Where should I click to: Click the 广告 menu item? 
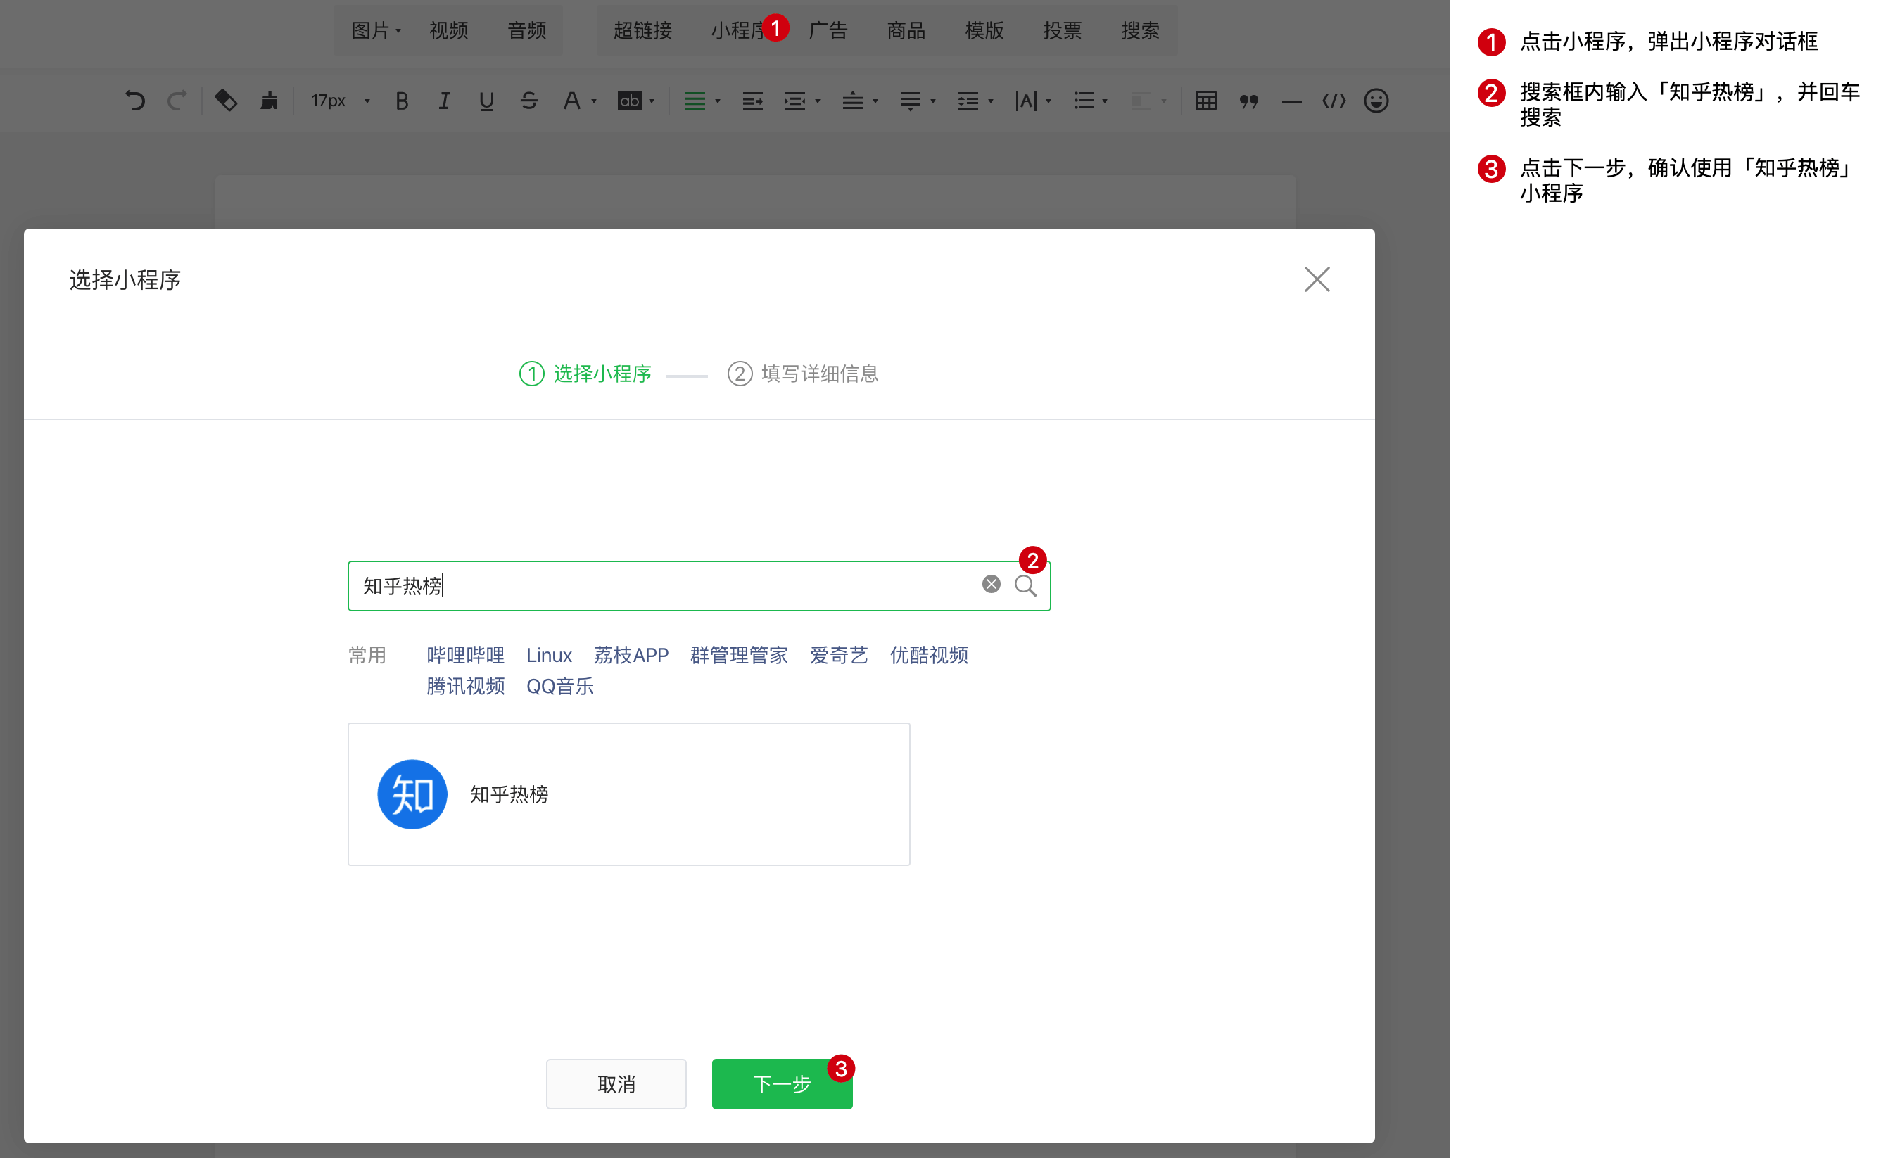[x=828, y=31]
